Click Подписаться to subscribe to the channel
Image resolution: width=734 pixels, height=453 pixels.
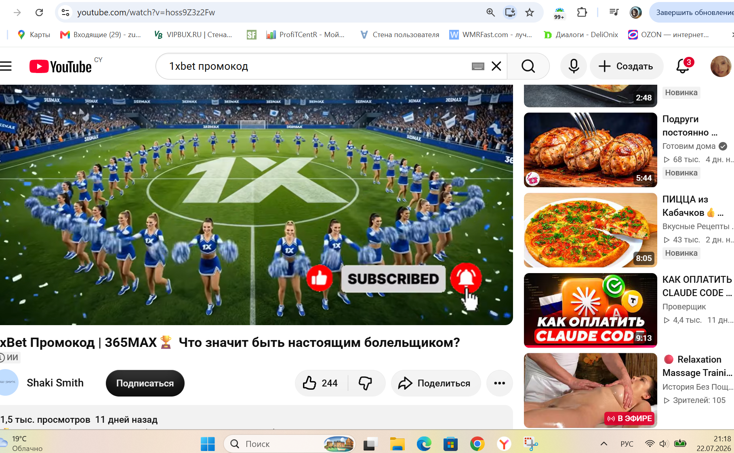click(x=145, y=383)
